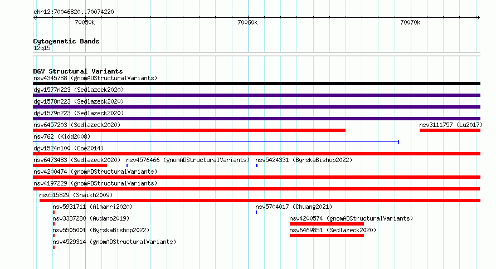Image resolution: width=496 pixels, height=269 pixels.
Task: Click the 70060k ruler tick label
Action: pyautogui.click(x=247, y=22)
